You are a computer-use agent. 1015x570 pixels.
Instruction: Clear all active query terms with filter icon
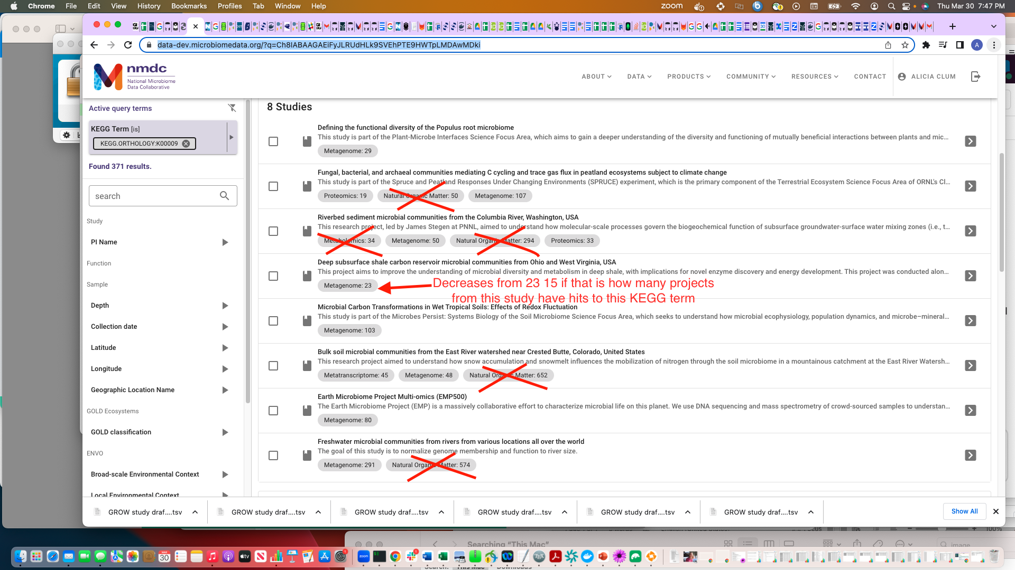(x=233, y=108)
